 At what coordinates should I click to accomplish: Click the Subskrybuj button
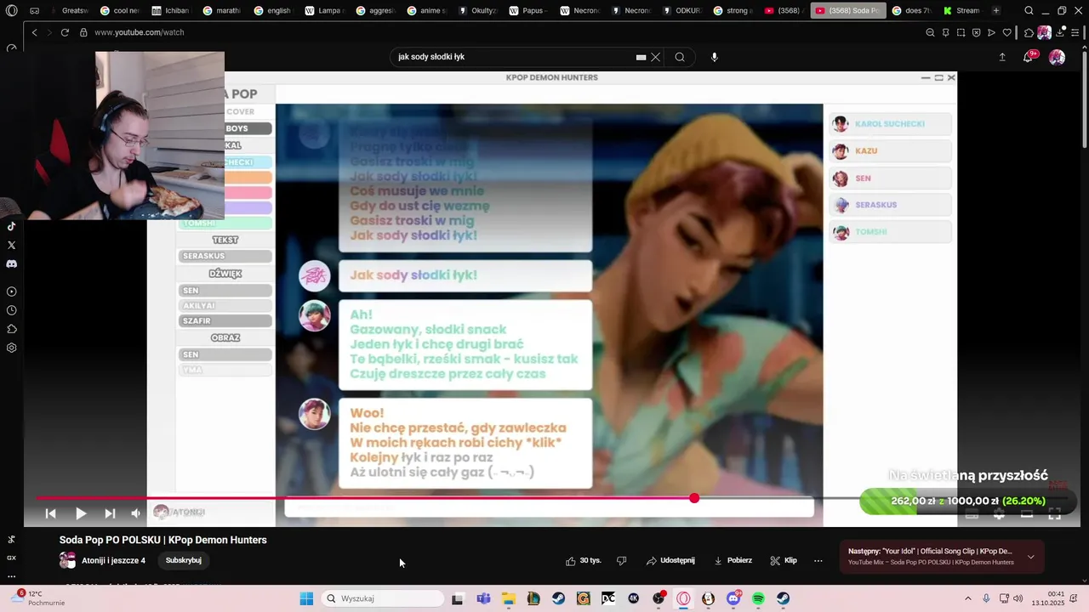tap(184, 561)
